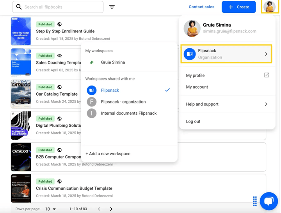The height and width of the screenshot is (213, 281).
Task: Click Log out
Action: coord(193,121)
